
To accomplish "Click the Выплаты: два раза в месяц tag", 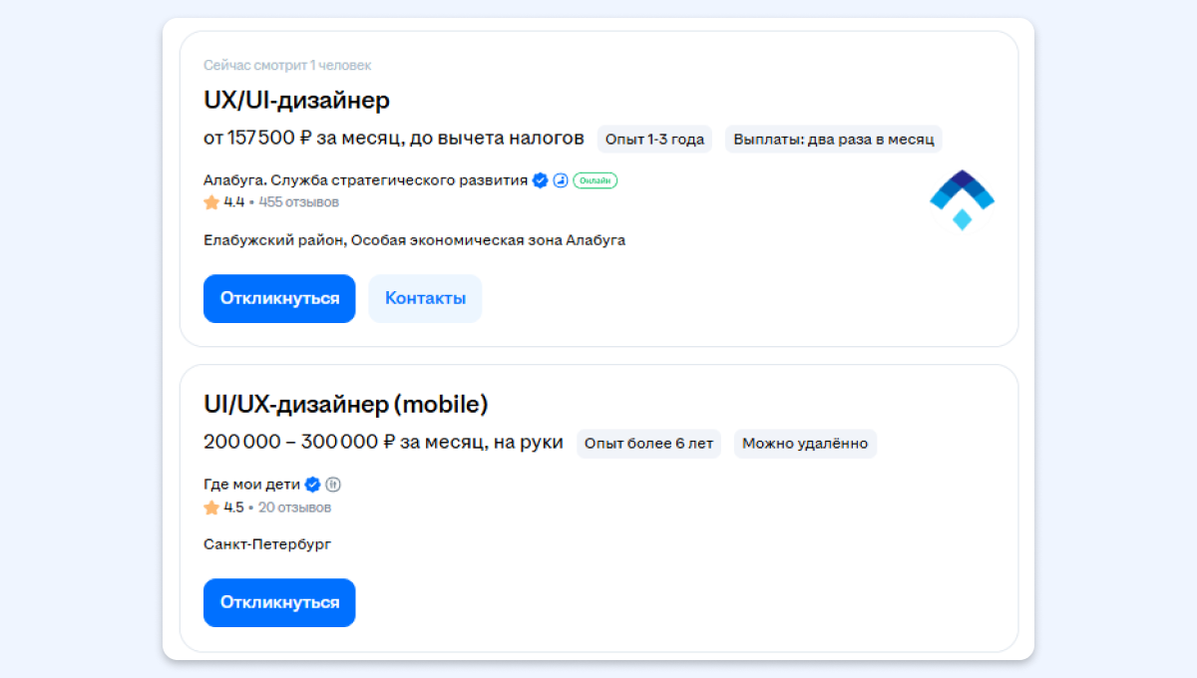I will [x=833, y=139].
